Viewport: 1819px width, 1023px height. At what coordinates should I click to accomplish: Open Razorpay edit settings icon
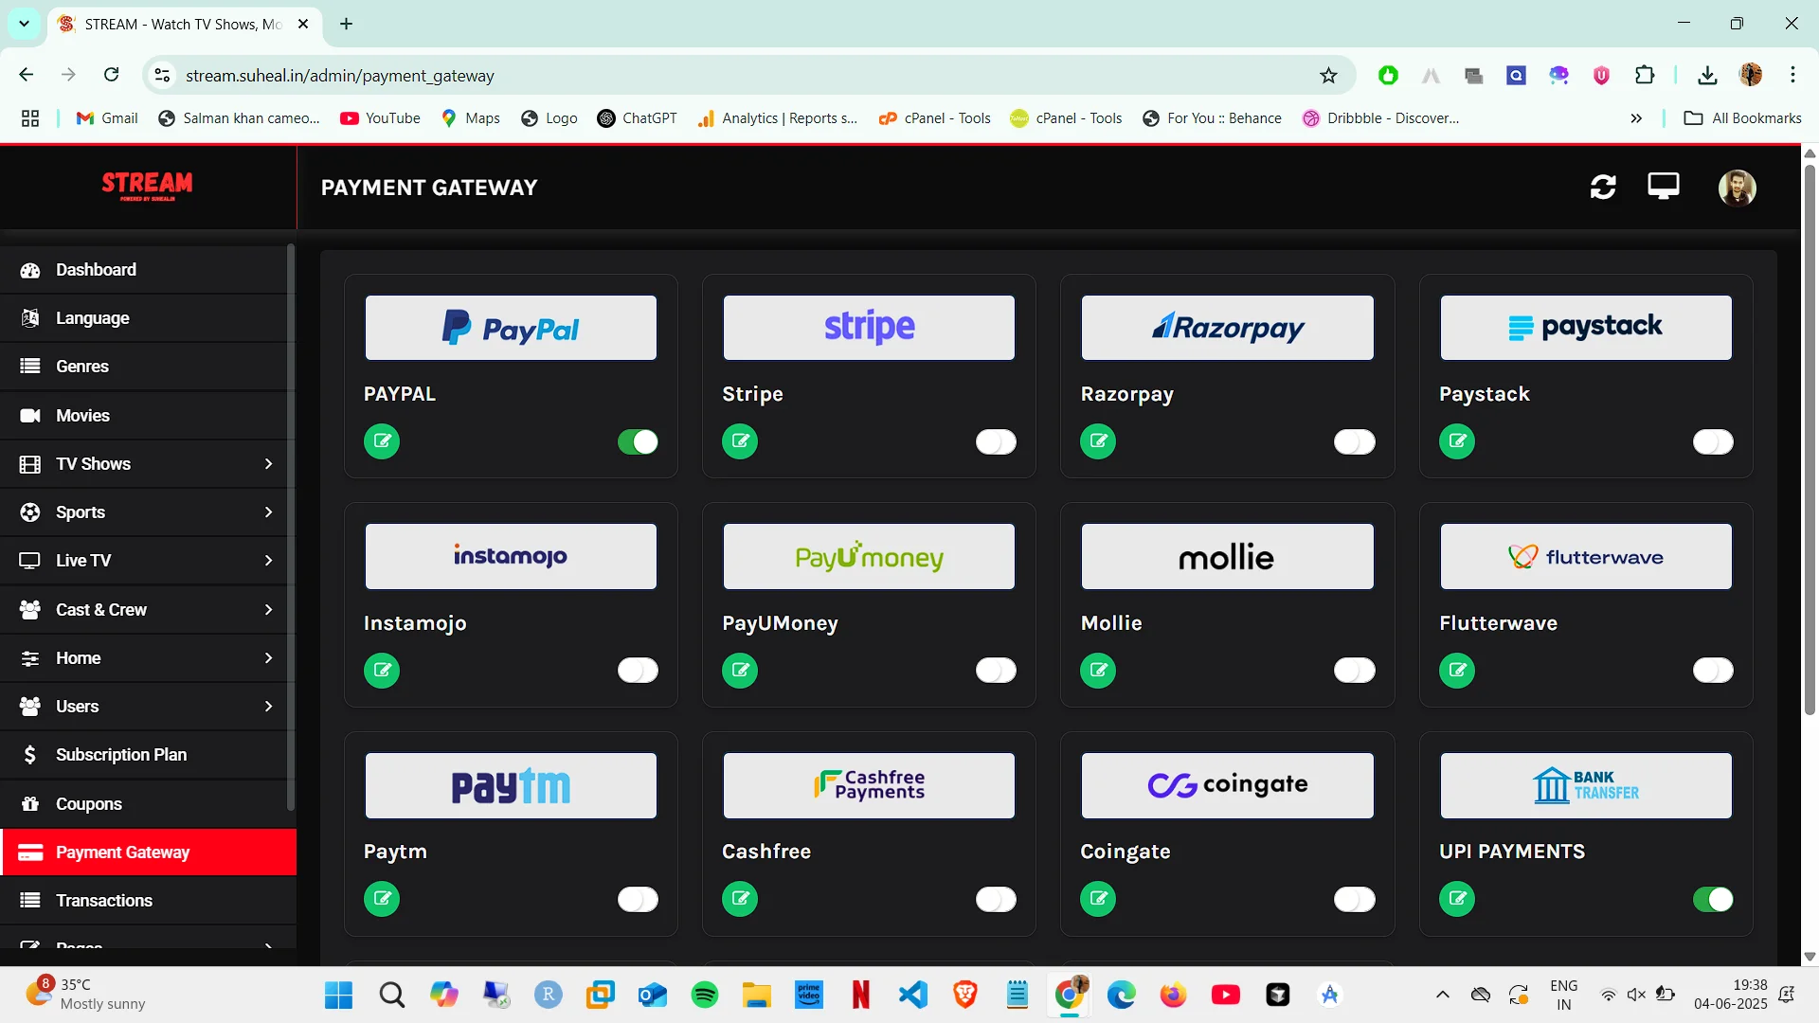(1098, 441)
